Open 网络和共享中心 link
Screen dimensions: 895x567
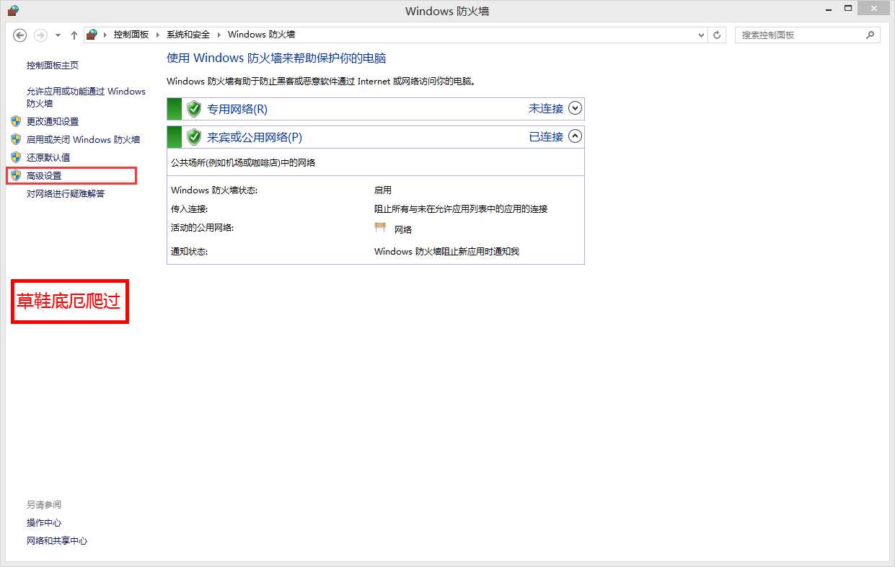(57, 540)
